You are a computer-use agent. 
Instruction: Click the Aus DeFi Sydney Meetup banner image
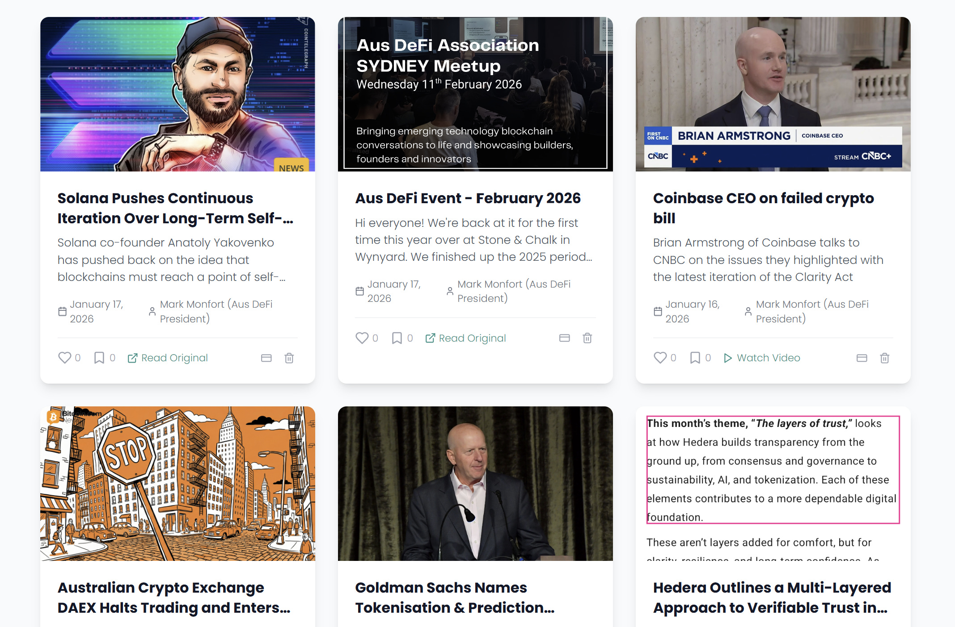[475, 94]
